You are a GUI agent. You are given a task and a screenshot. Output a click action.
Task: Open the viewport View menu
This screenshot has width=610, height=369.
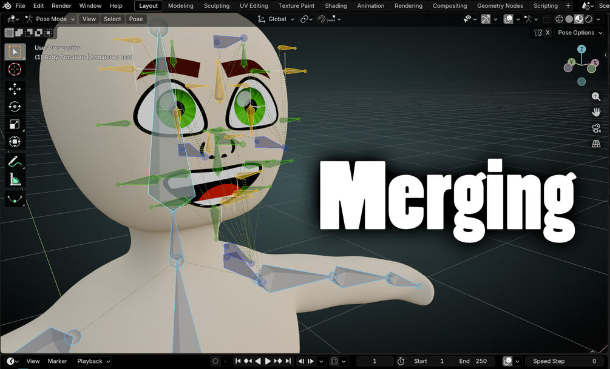pos(89,19)
